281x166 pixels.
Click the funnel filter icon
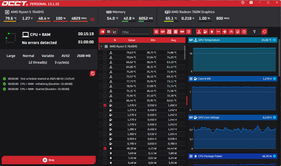(x=254, y=32)
